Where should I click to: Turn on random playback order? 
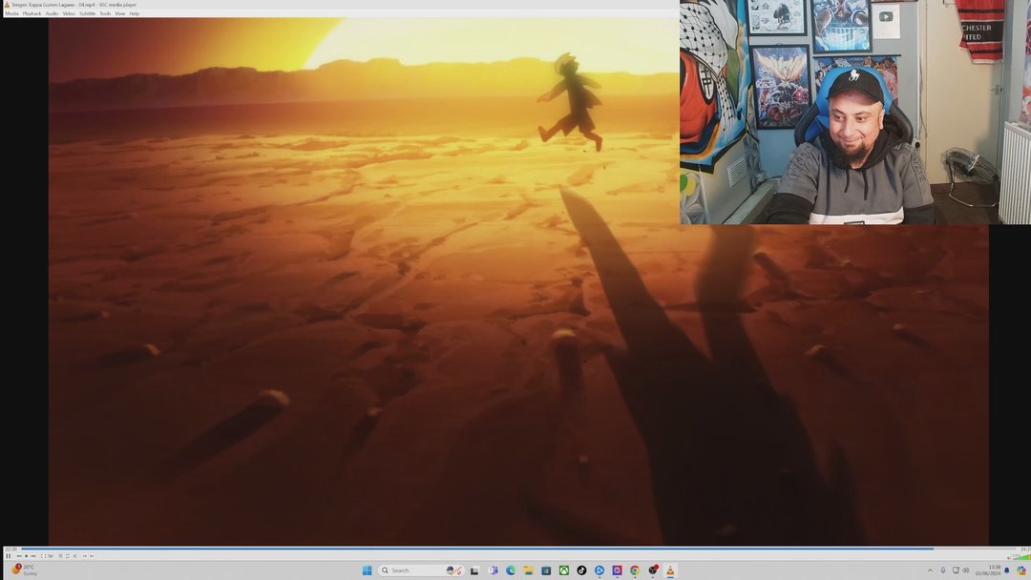point(74,556)
